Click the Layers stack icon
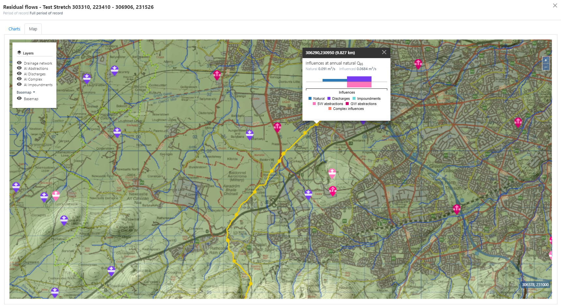561x306 pixels. coord(19,53)
